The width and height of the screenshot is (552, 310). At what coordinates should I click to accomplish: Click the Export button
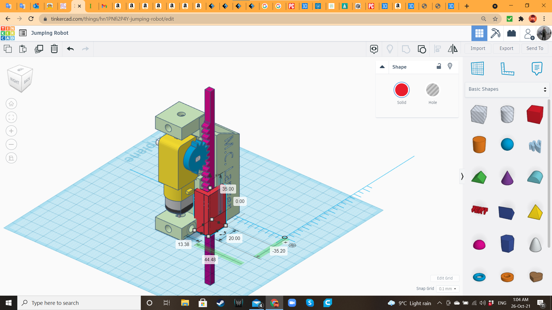point(506,48)
